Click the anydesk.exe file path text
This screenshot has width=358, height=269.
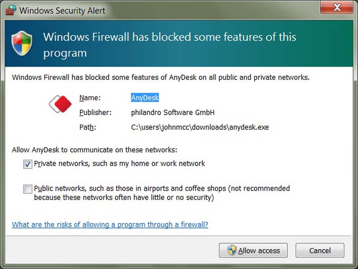click(x=200, y=128)
